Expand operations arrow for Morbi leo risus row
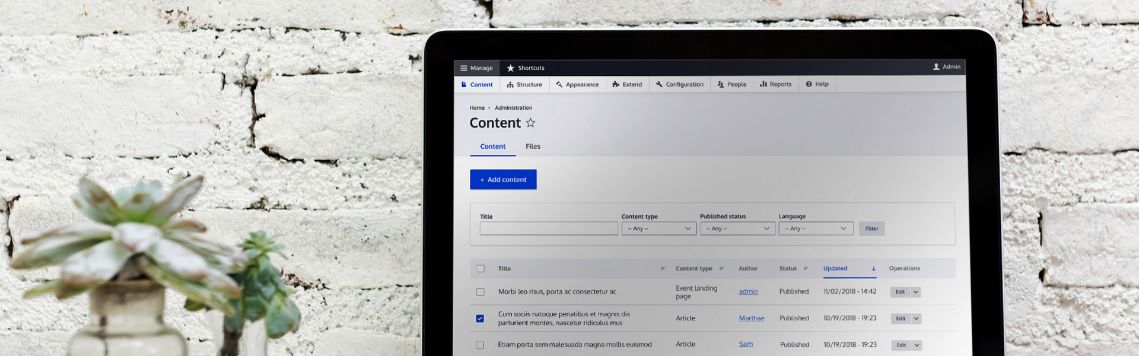This screenshot has width=1139, height=356. coord(915,292)
